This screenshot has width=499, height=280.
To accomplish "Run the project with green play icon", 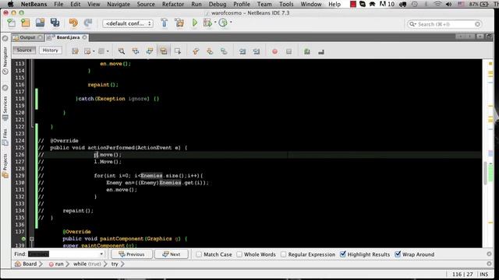I will 195,23.
